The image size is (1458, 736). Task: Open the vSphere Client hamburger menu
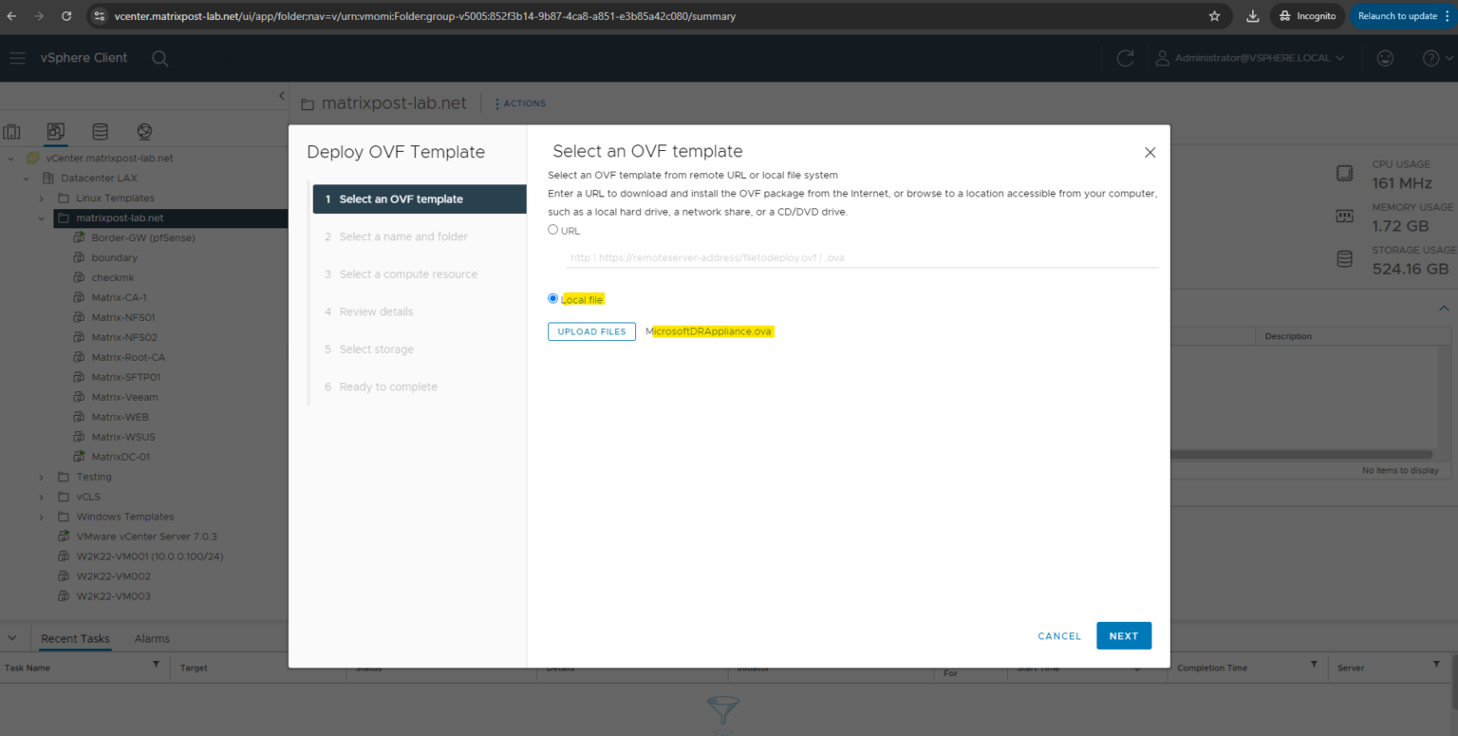(x=17, y=58)
